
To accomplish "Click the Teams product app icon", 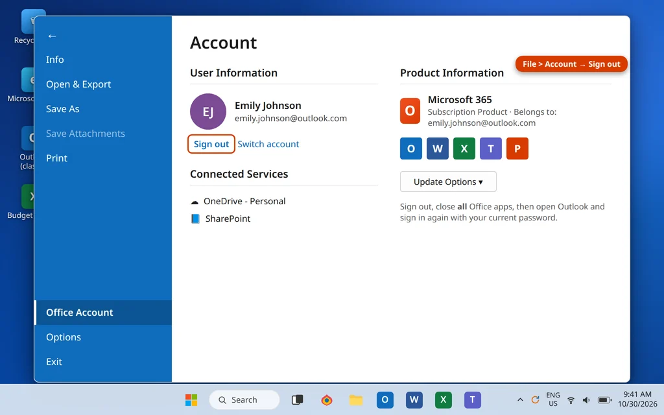I will point(491,148).
